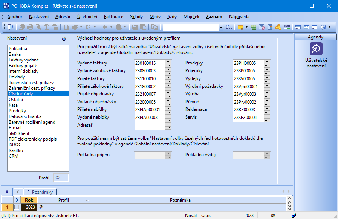Open the blue calculator icon

point(270,27)
